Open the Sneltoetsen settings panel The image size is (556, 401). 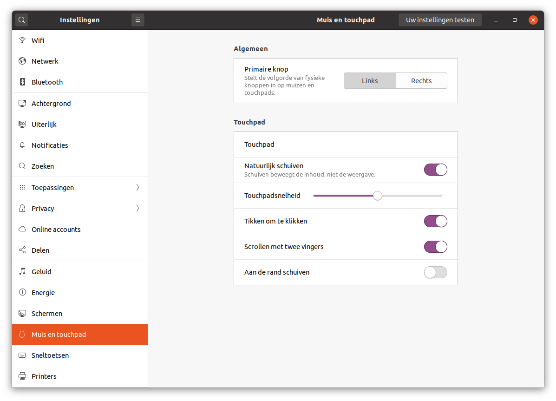coord(50,355)
